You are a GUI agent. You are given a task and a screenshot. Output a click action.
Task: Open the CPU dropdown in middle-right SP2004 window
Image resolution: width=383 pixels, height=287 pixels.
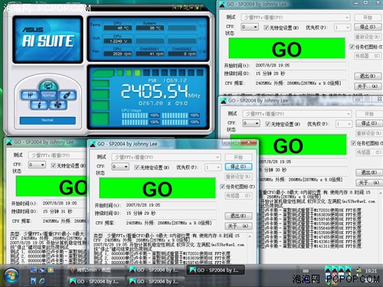pyautogui.click(x=251, y=123)
